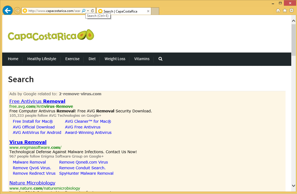Screen dimensions: 297x194
Task: Open a new tab next to current tab
Action: (x=155, y=11)
